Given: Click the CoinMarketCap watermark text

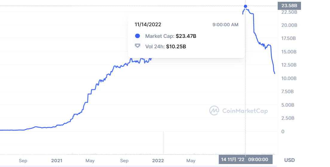Looking at the screenshot, I should pos(245,111).
